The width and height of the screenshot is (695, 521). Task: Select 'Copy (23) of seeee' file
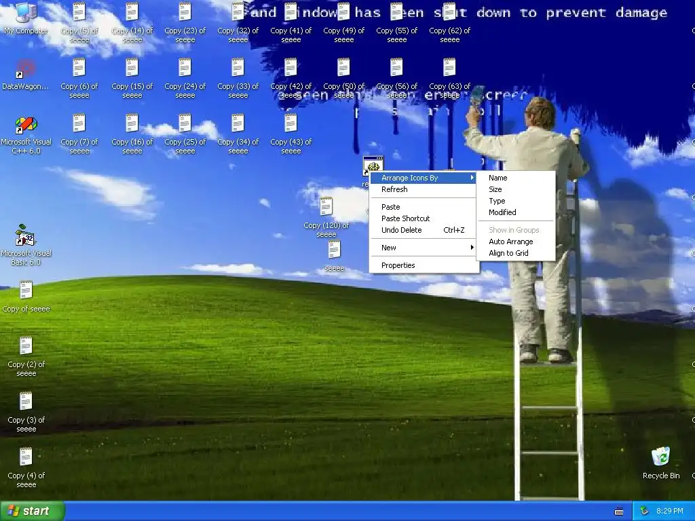click(x=185, y=22)
